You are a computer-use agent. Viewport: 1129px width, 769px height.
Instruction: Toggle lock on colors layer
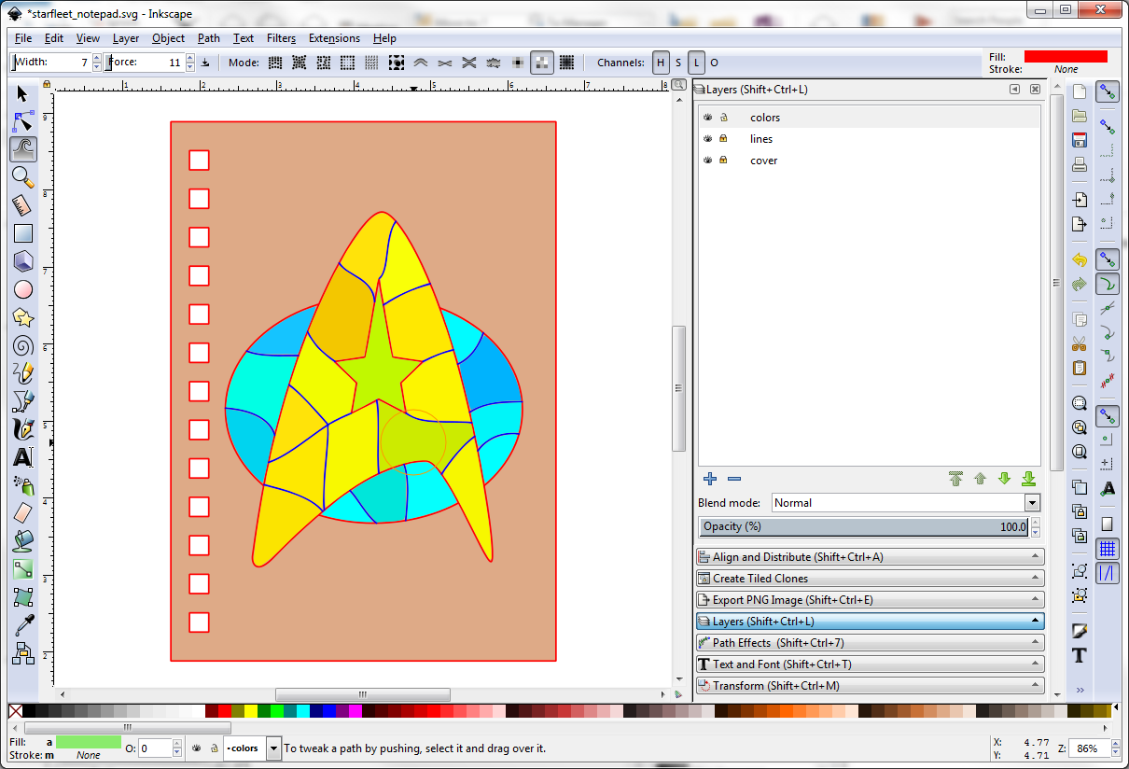[x=723, y=118]
